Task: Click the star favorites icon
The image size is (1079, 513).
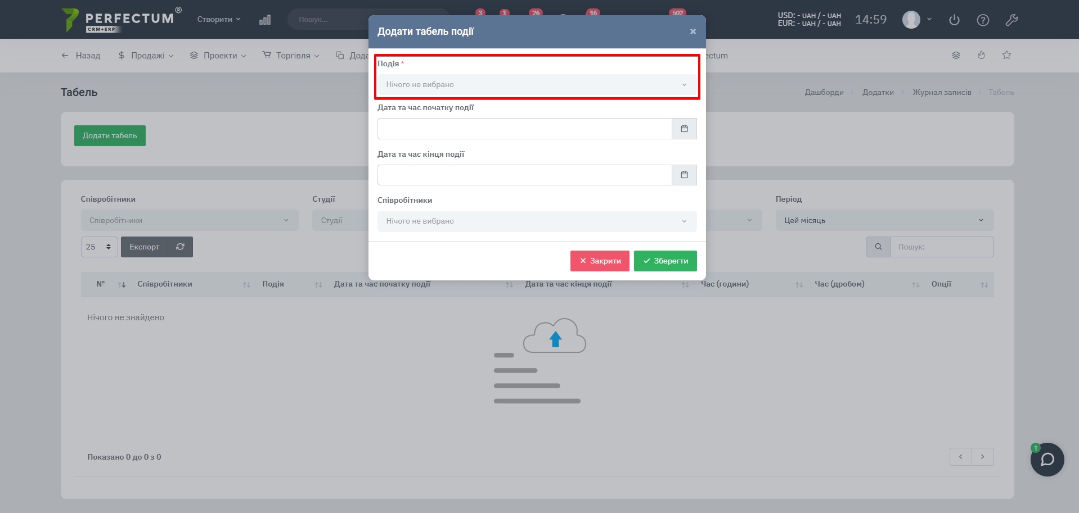Action: tap(1006, 55)
